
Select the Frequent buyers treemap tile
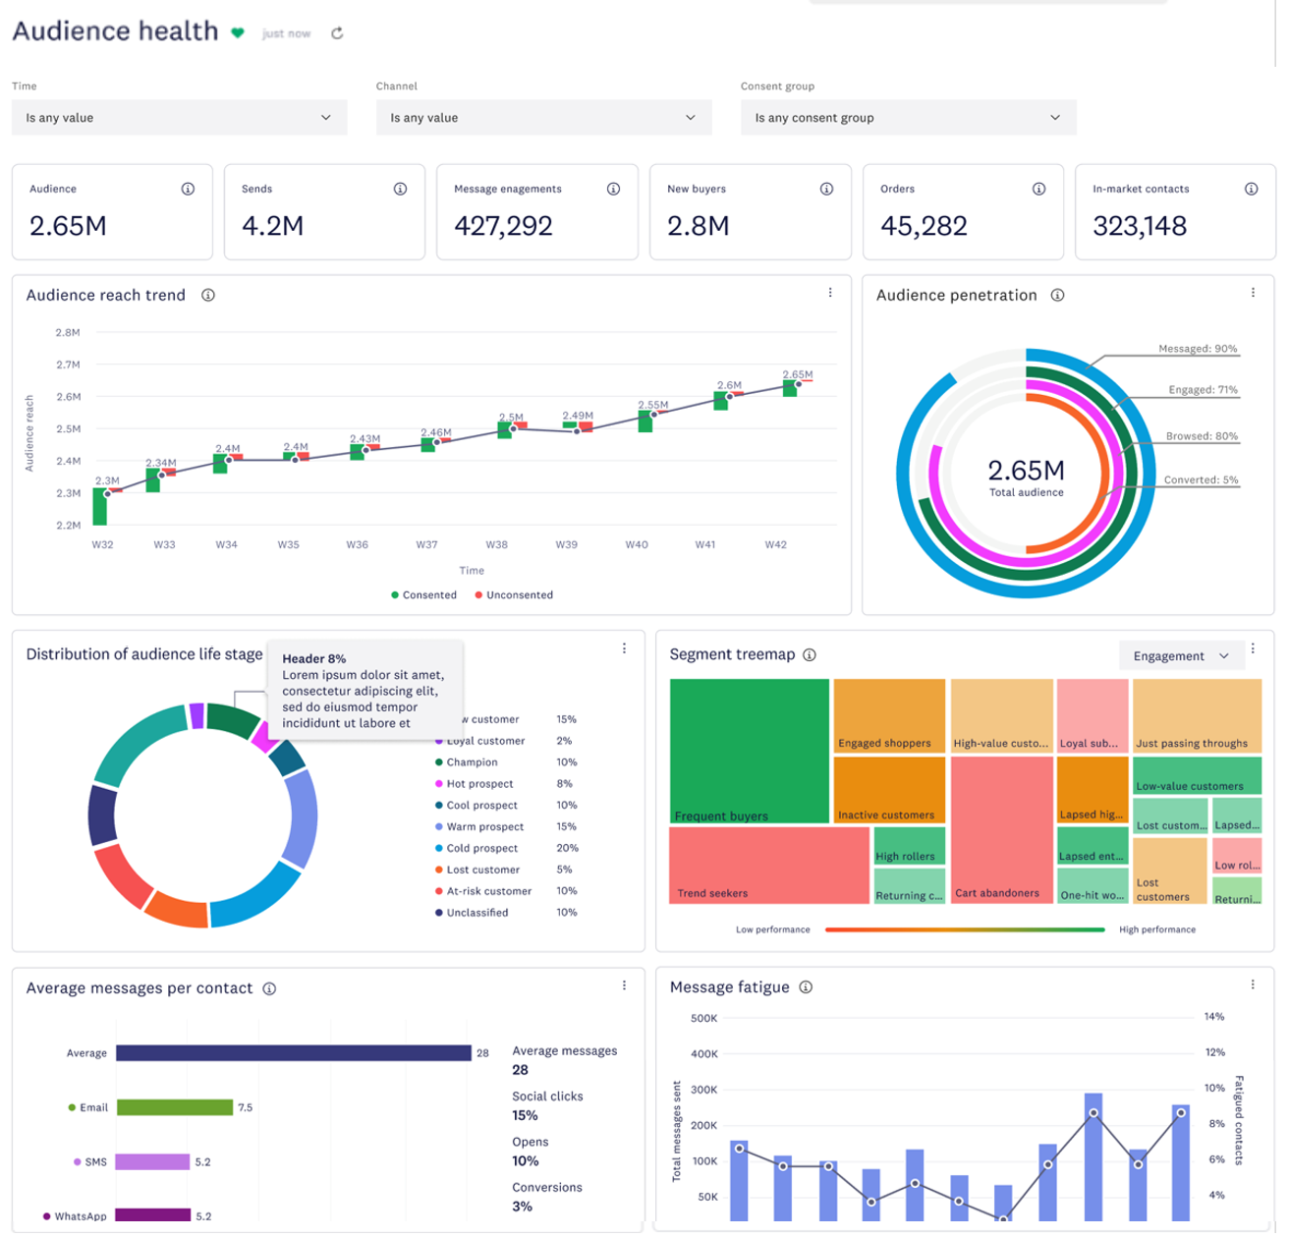749,751
